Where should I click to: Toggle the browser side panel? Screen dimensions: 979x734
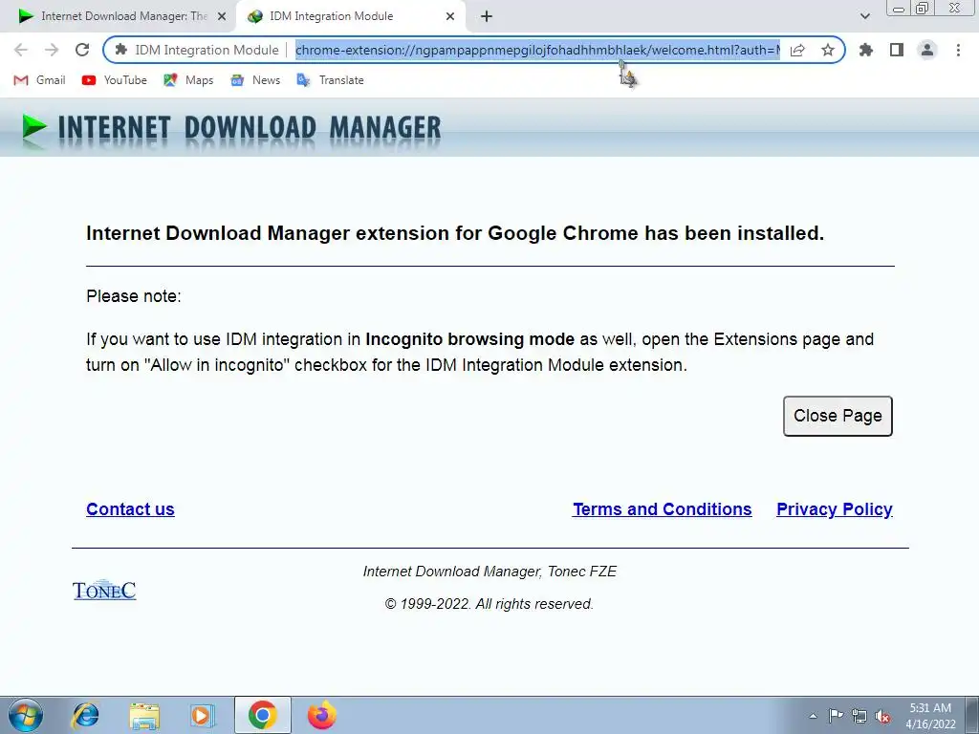[897, 50]
